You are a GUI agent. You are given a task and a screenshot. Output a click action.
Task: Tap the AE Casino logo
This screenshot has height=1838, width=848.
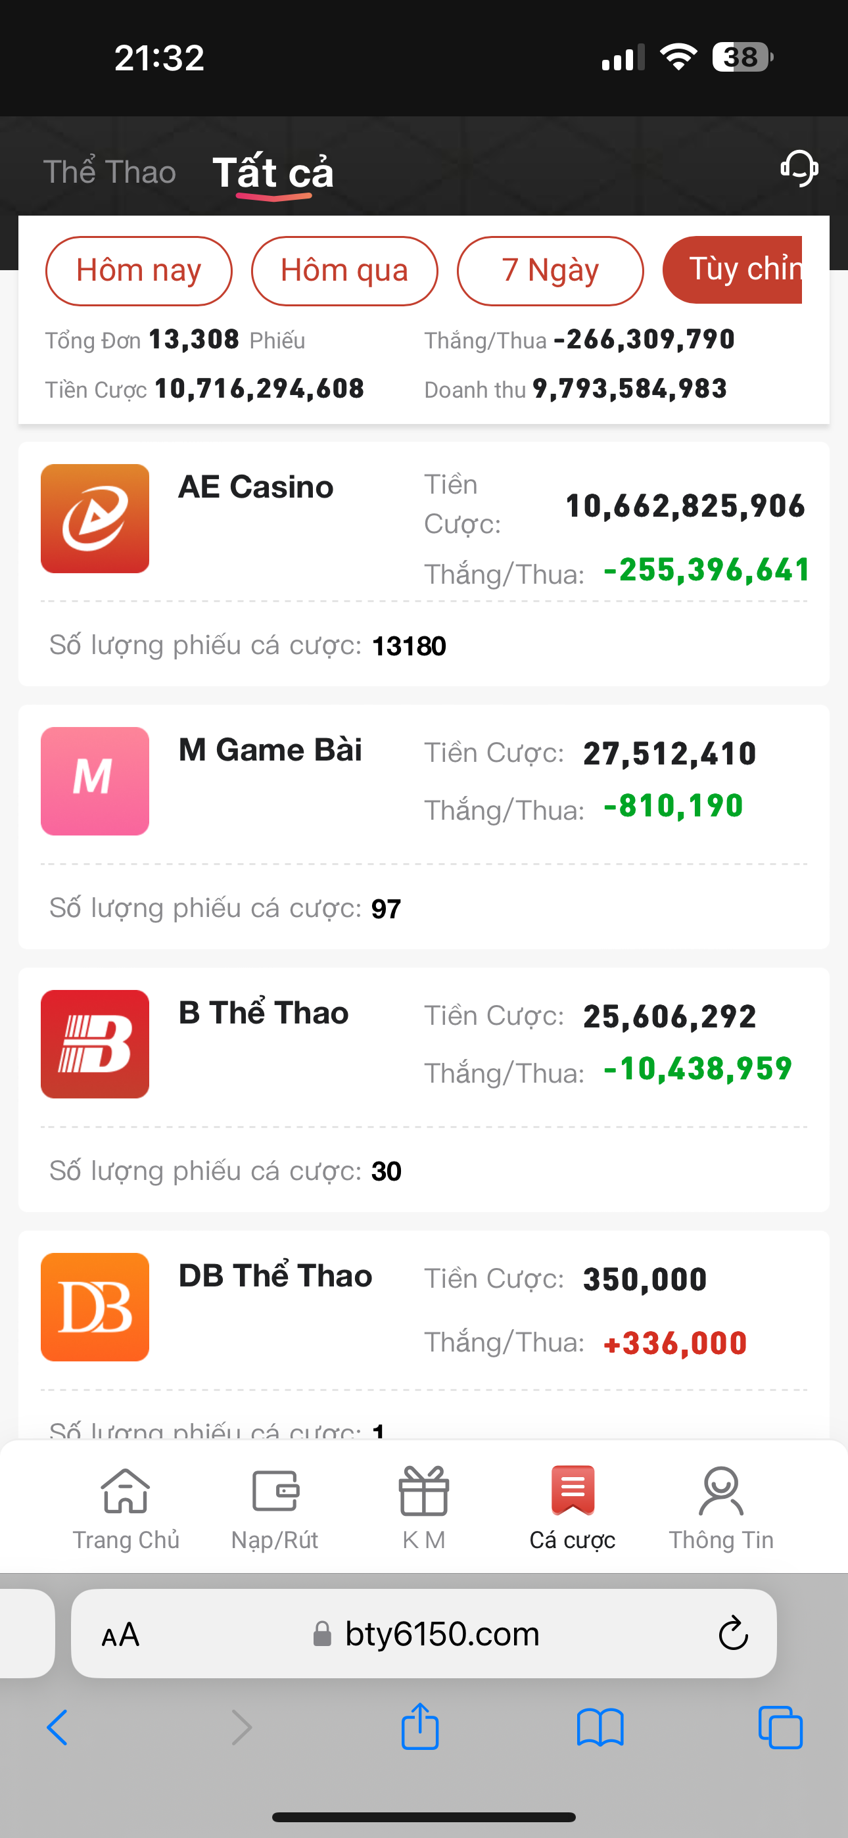[x=95, y=519]
